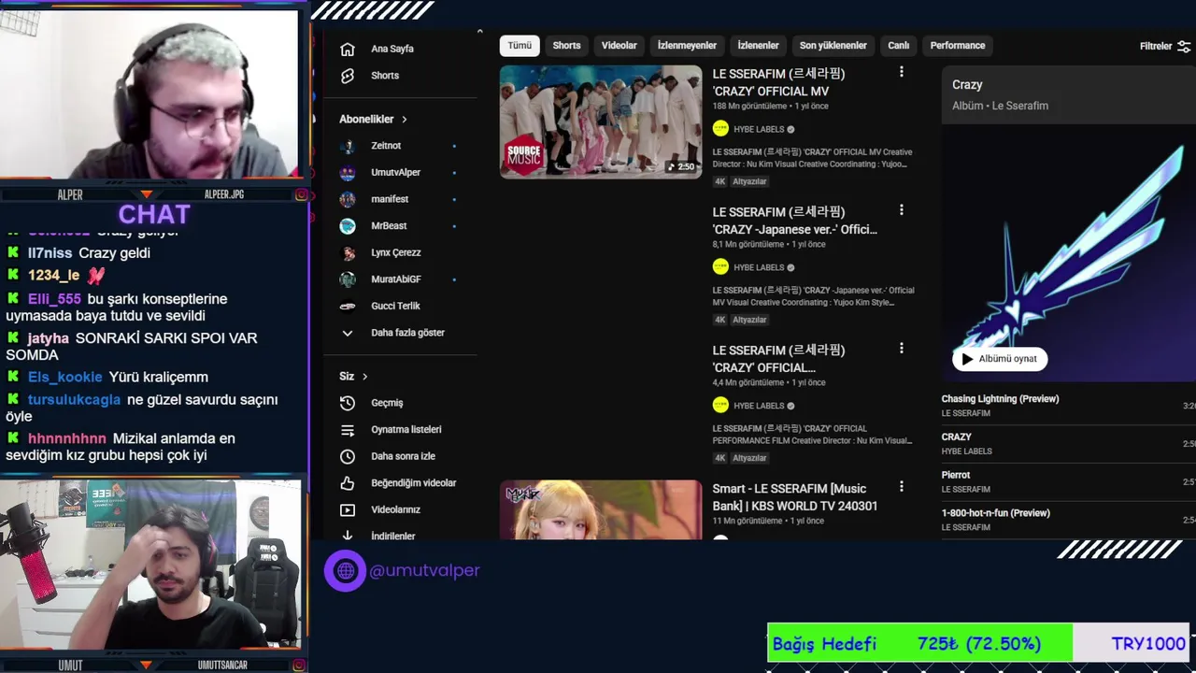Click chat username hhnnnhhnn
The height and width of the screenshot is (673, 1196).
(x=66, y=439)
